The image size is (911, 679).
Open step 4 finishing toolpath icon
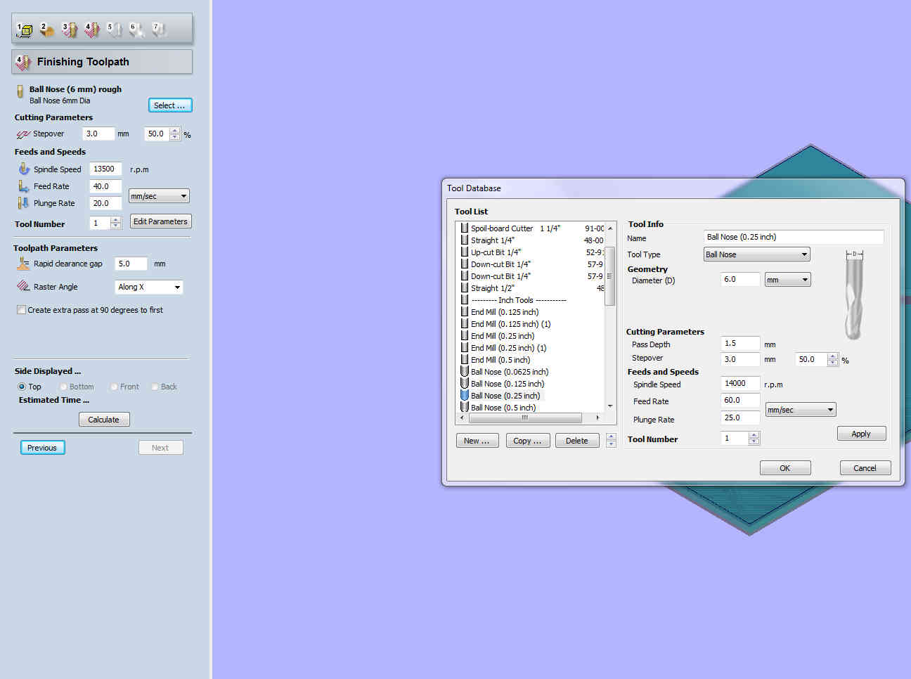coord(92,30)
